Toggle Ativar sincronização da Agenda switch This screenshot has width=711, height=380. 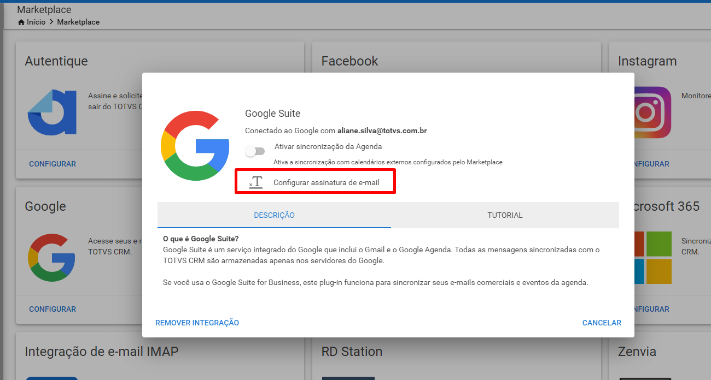[255, 151]
